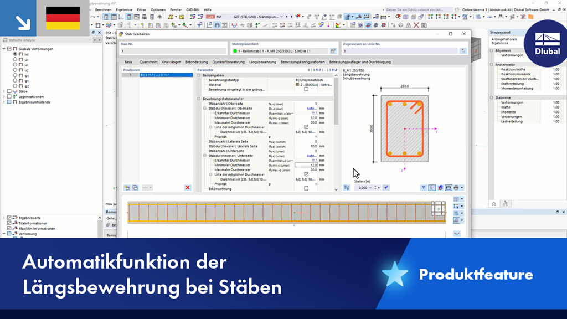Click copy position icon under Positionen list
Screen dimensions: 567x319
click(x=135, y=188)
